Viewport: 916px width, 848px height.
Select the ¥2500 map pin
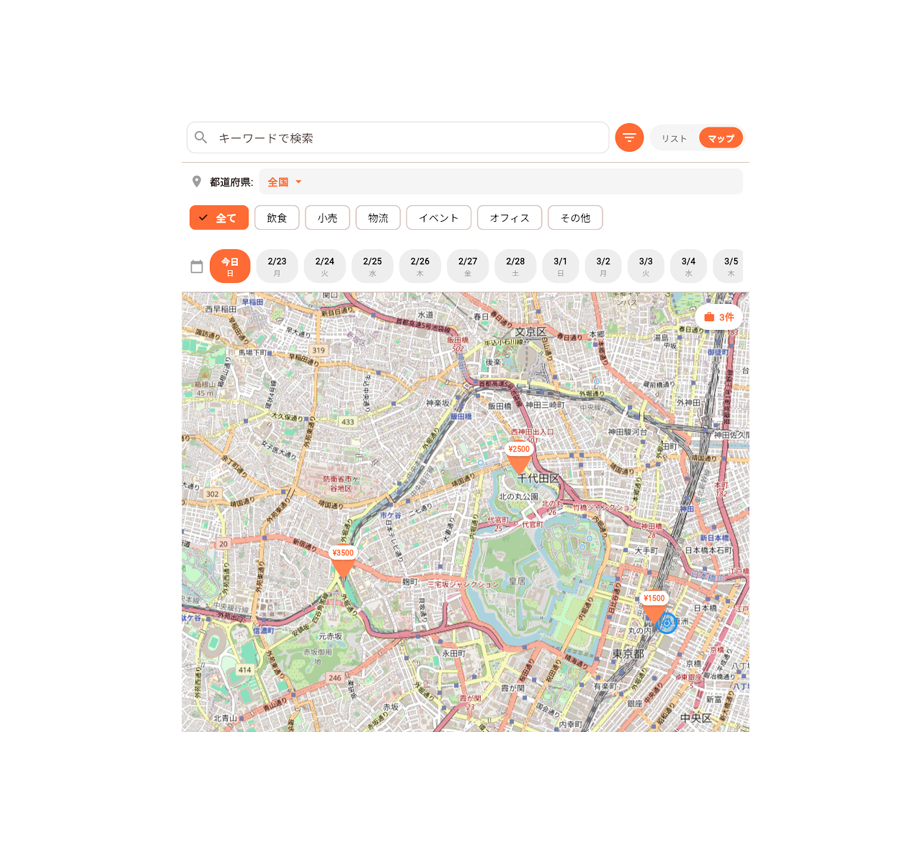(x=518, y=457)
